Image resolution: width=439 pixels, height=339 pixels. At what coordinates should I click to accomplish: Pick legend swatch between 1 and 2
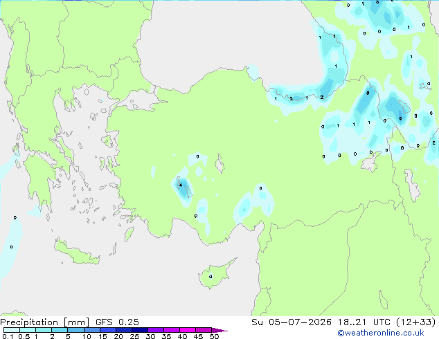click(44, 330)
